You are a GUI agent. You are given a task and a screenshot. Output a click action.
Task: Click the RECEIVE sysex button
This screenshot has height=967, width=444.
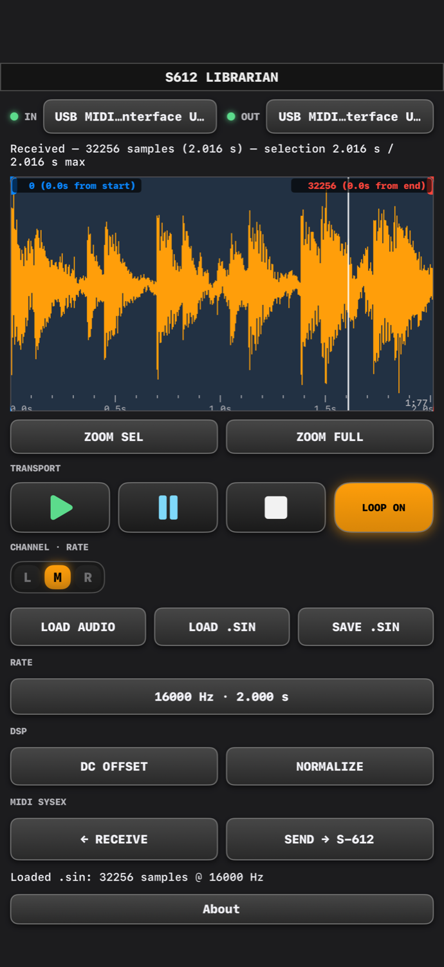coord(114,839)
